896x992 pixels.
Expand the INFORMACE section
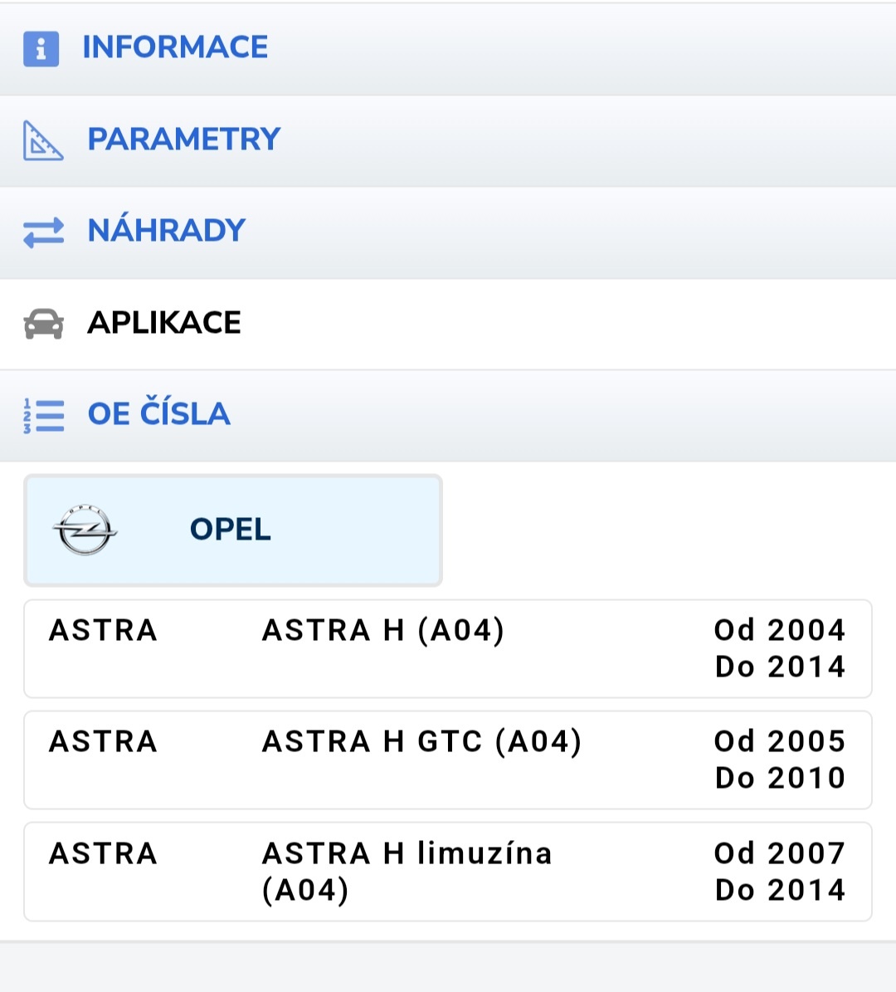pos(175,48)
